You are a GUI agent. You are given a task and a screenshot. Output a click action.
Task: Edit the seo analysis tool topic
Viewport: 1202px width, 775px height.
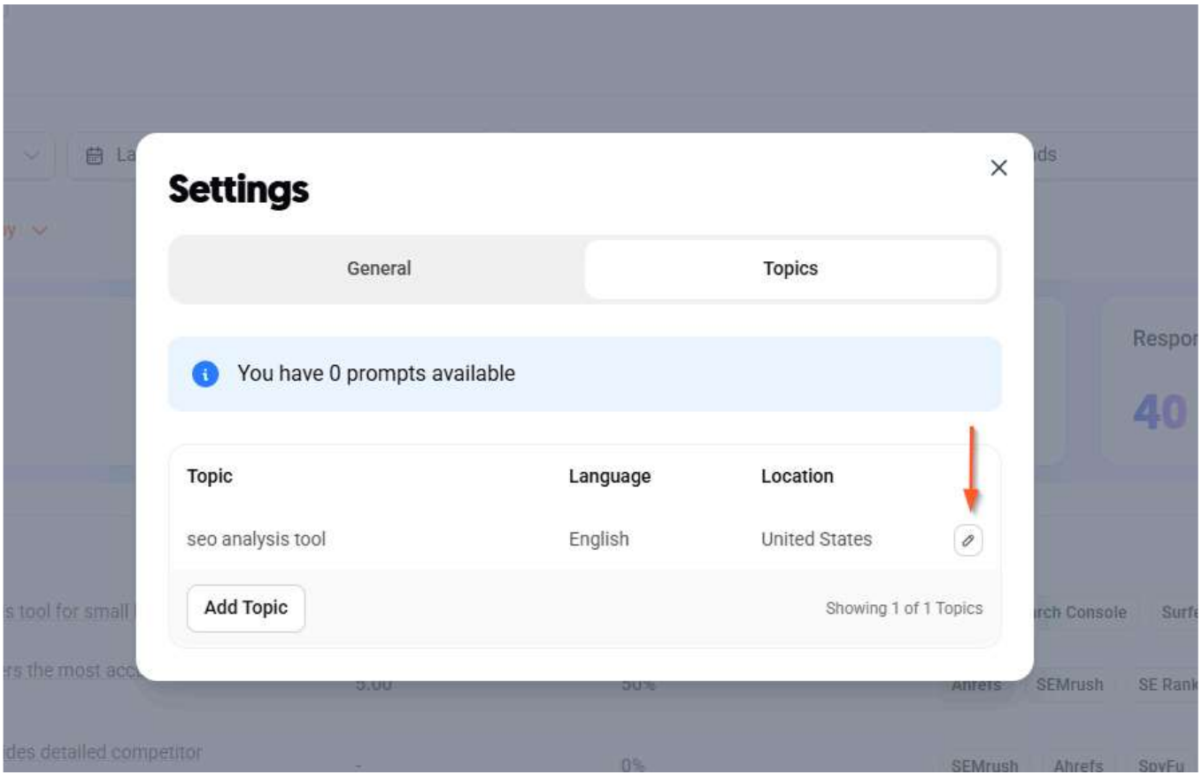point(967,540)
